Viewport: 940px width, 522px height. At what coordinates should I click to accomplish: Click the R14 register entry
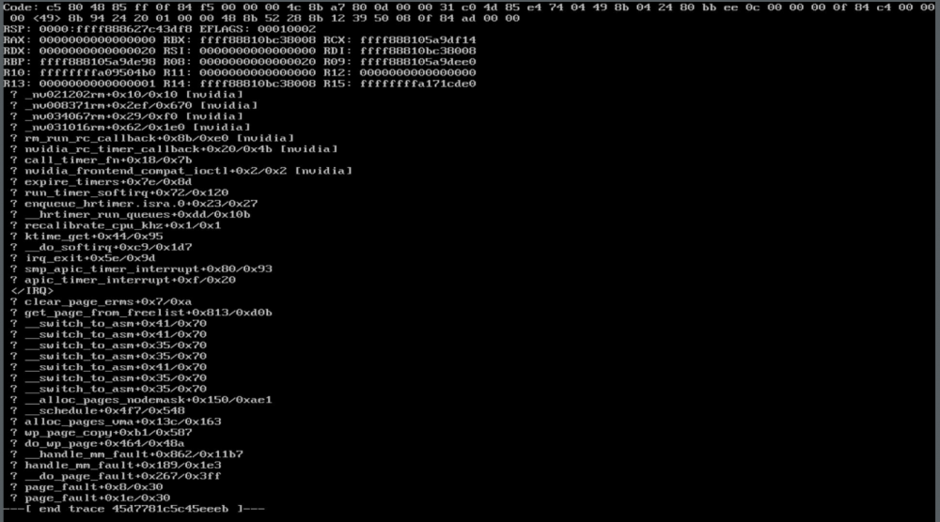tap(240, 84)
